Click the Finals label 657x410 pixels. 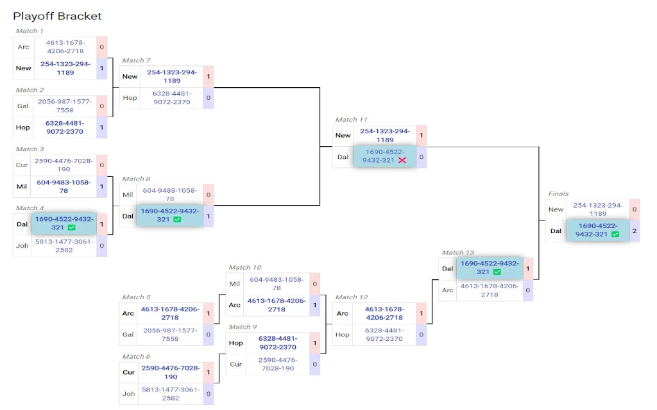[x=559, y=193]
